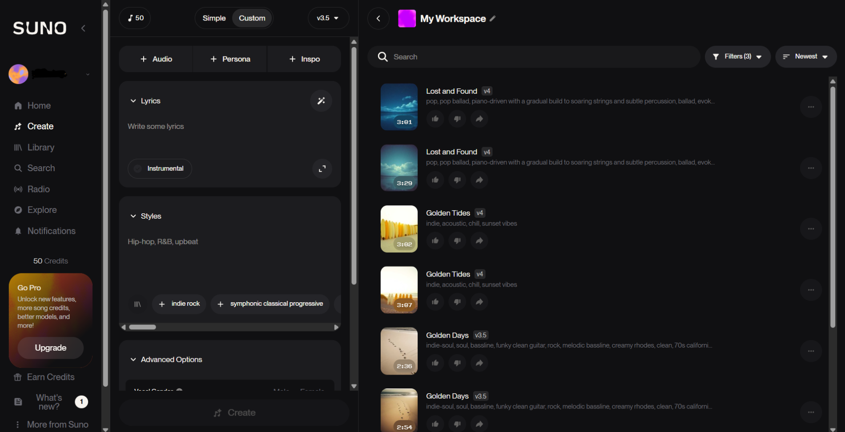This screenshot has width=845, height=432.
Task: Click the magic wand lyrics generator icon
Action: coord(321,101)
